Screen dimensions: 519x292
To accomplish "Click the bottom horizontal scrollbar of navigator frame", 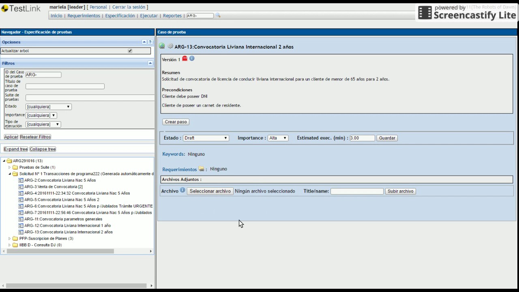I will (77, 286).
